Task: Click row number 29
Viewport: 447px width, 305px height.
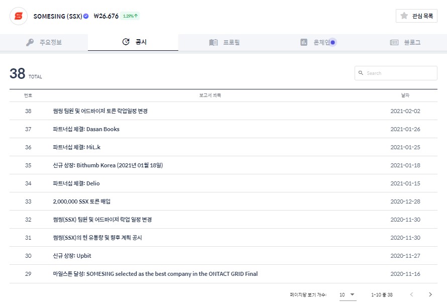Action: (x=28, y=274)
